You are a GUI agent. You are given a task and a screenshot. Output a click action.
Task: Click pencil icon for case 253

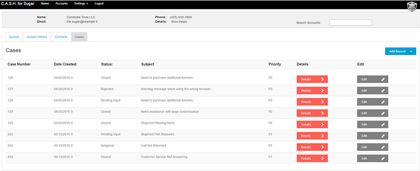tap(383, 158)
